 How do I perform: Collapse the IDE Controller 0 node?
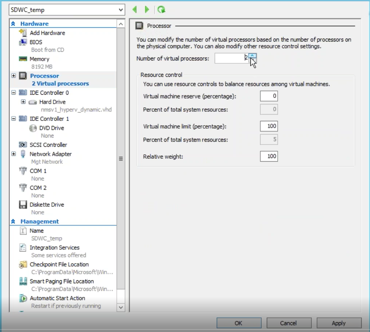pos(14,92)
